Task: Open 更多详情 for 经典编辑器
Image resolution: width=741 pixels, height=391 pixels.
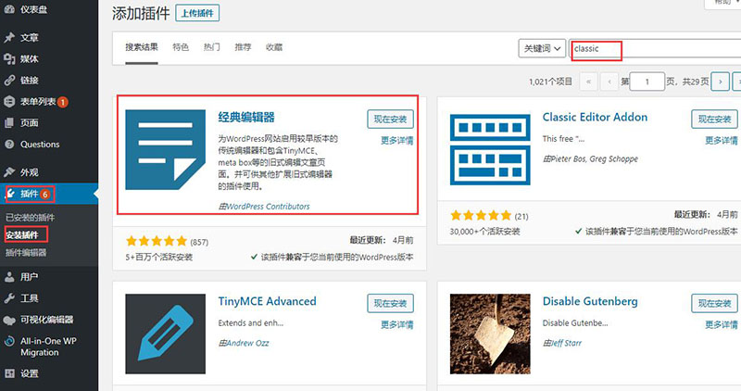Action: pyautogui.click(x=397, y=141)
